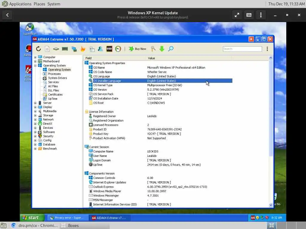Image resolution: width=306 pixels, height=229 pixels.
Task: Click the Boxes keyboard icon
Action: (x=249, y=15)
